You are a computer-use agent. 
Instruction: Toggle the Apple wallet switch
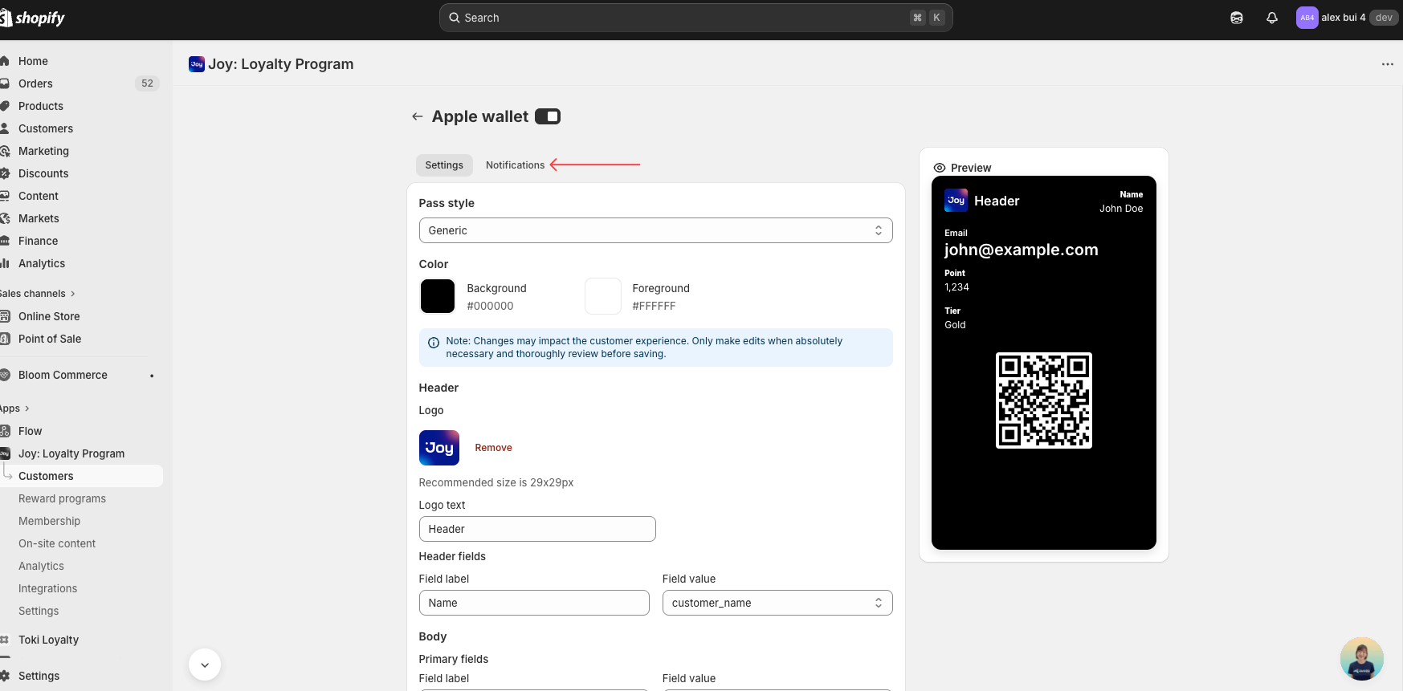point(548,116)
